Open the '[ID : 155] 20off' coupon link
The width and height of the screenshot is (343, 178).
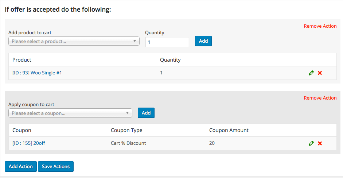[x=29, y=143]
